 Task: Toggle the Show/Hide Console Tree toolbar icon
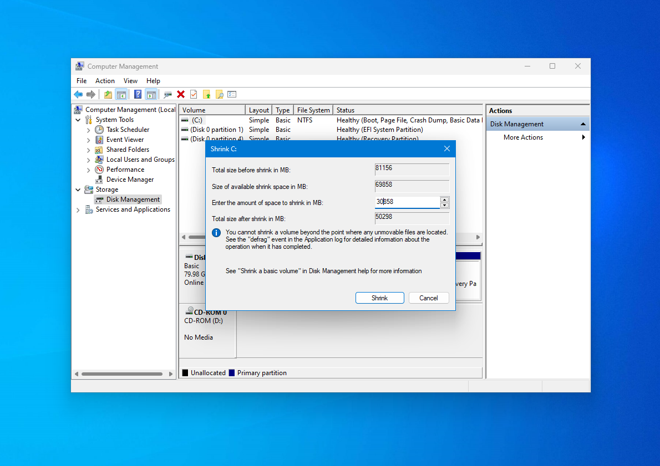tap(120, 94)
